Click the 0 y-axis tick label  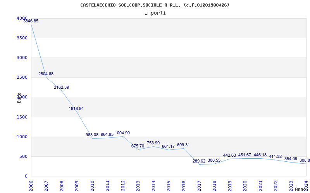pyautogui.click(x=26, y=176)
